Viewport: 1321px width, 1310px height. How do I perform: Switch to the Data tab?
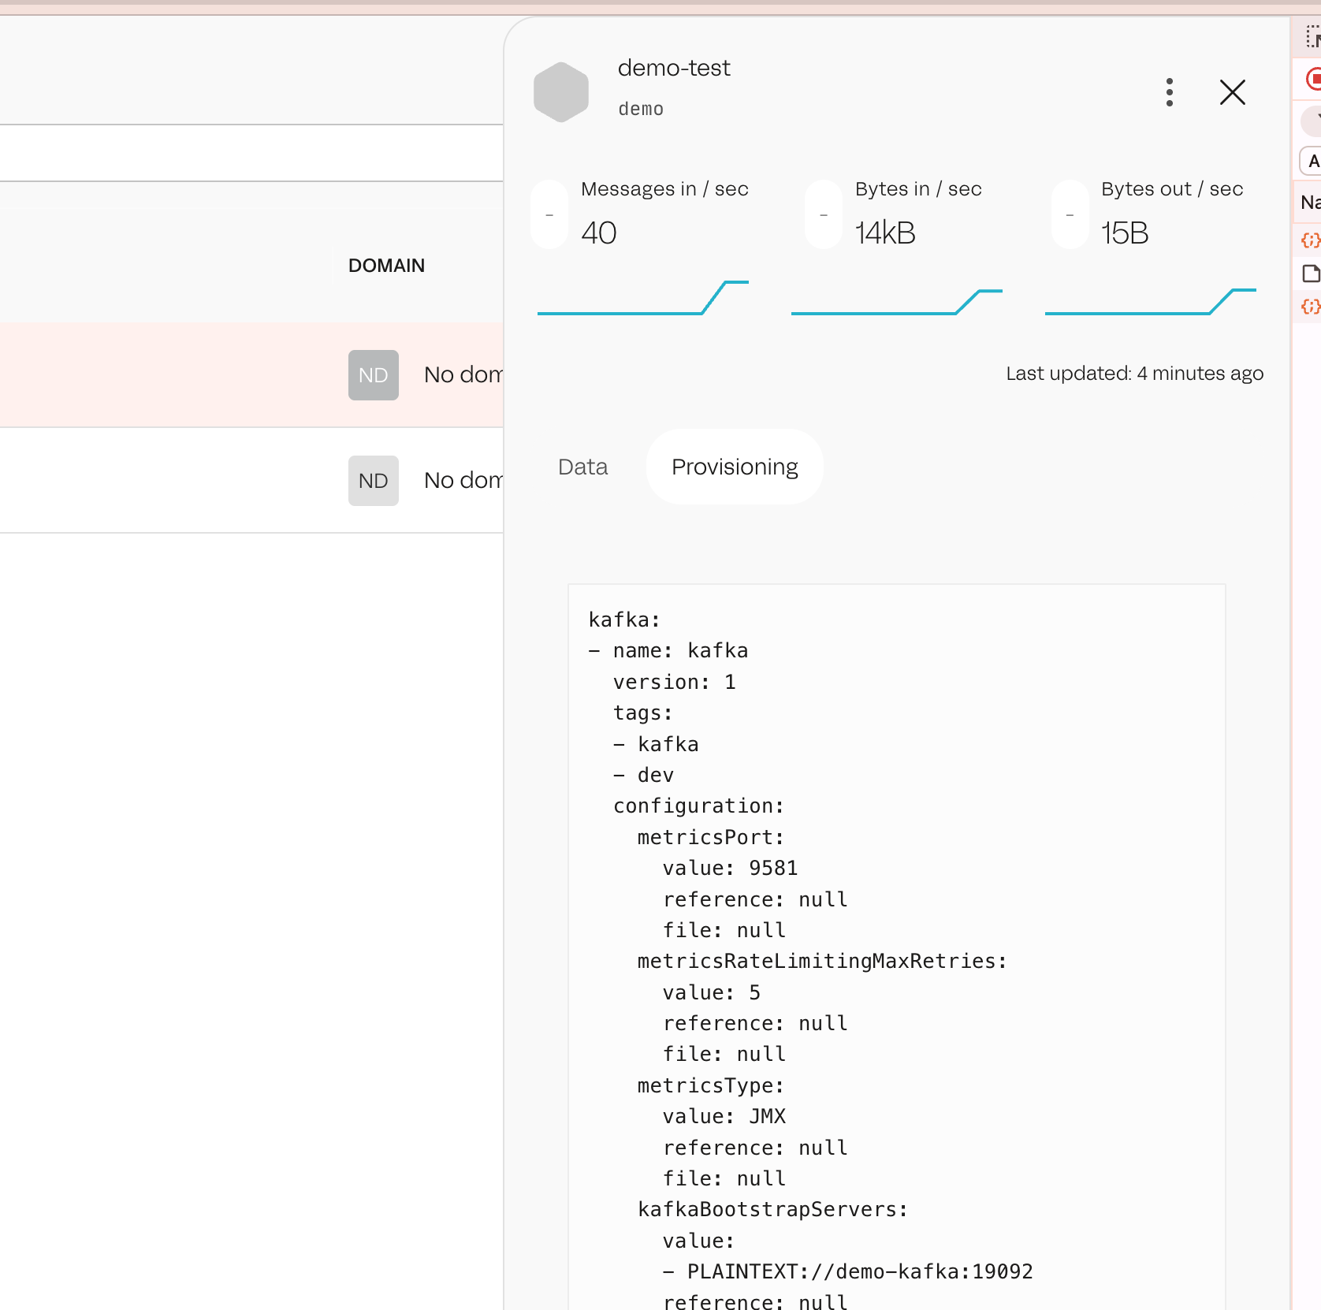582,467
